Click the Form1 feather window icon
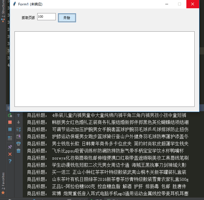The height and width of the screenshot is (200, 204). (x=15, y=4)
